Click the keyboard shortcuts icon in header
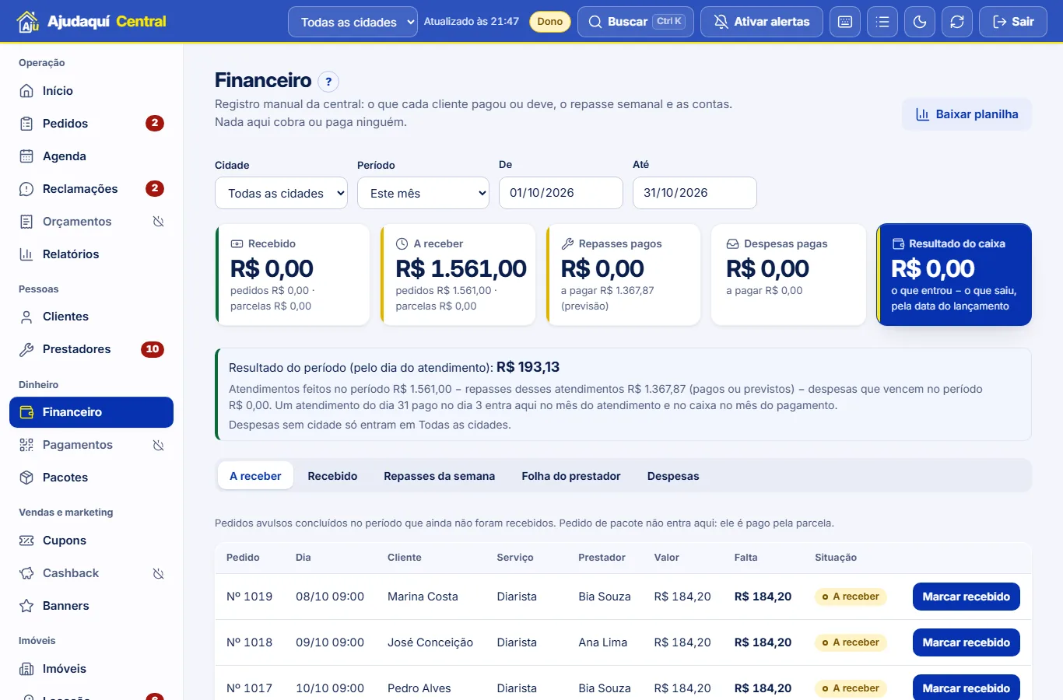Viewport: 1063px width, 700px height. 845,22
